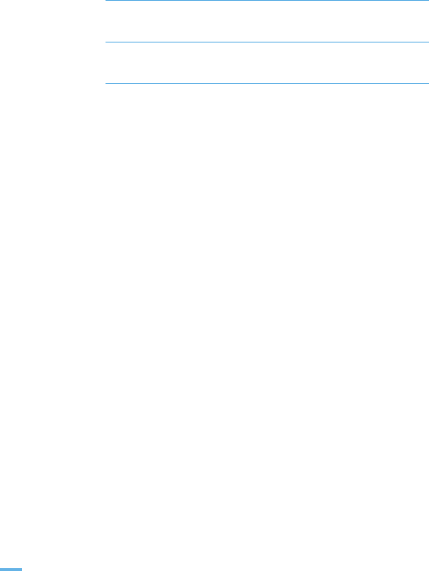Click the right end of the middle blue line

click(427, 42)
